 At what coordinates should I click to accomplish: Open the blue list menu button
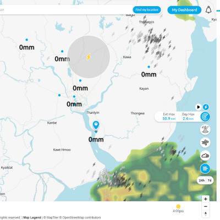(x=205, y=168)
